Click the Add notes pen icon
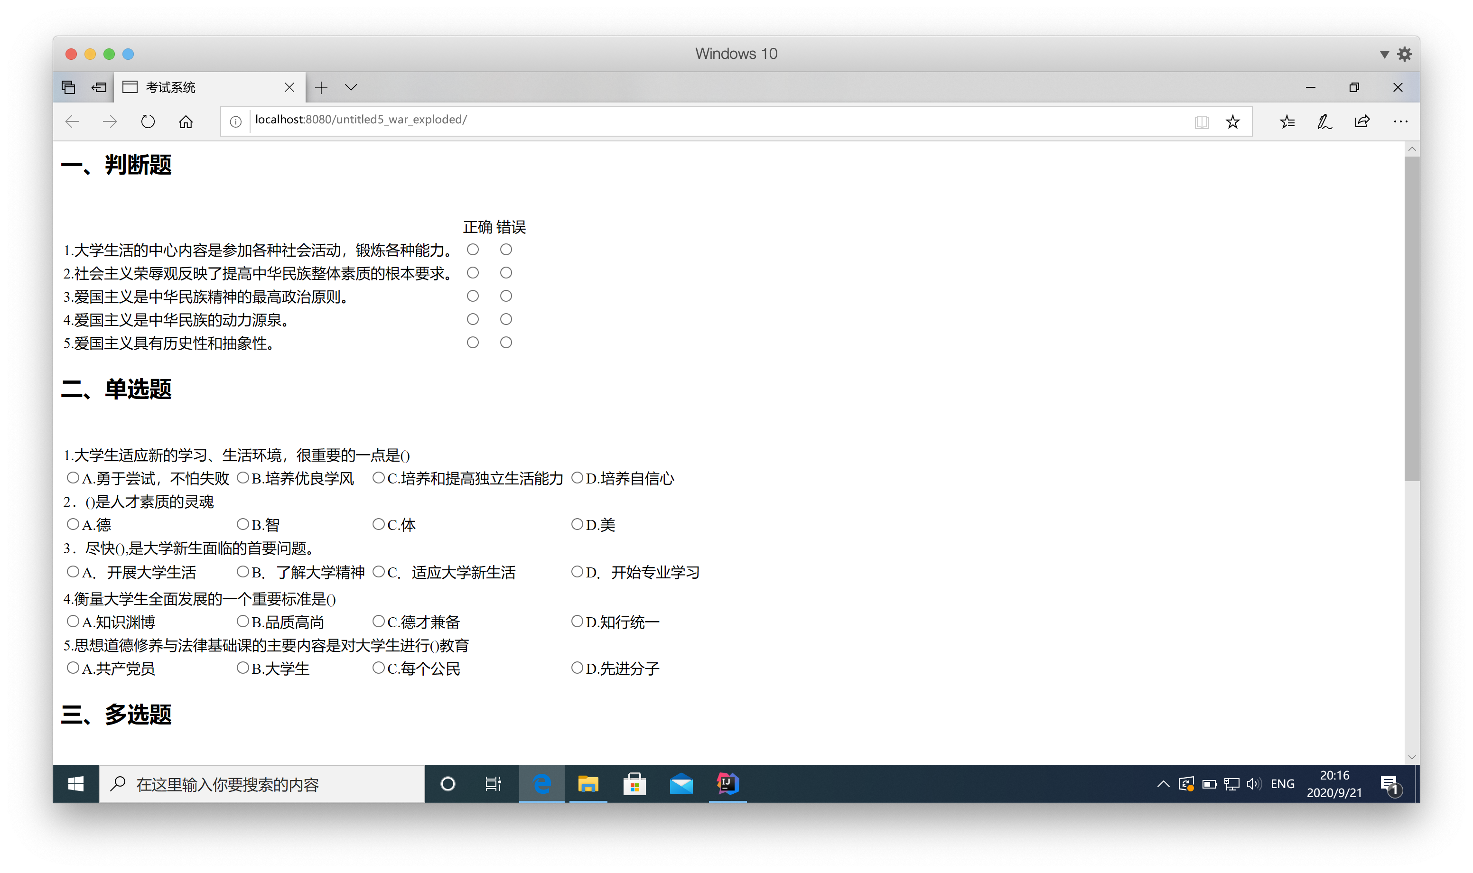1473x873 pixels. pos(1324,122)
